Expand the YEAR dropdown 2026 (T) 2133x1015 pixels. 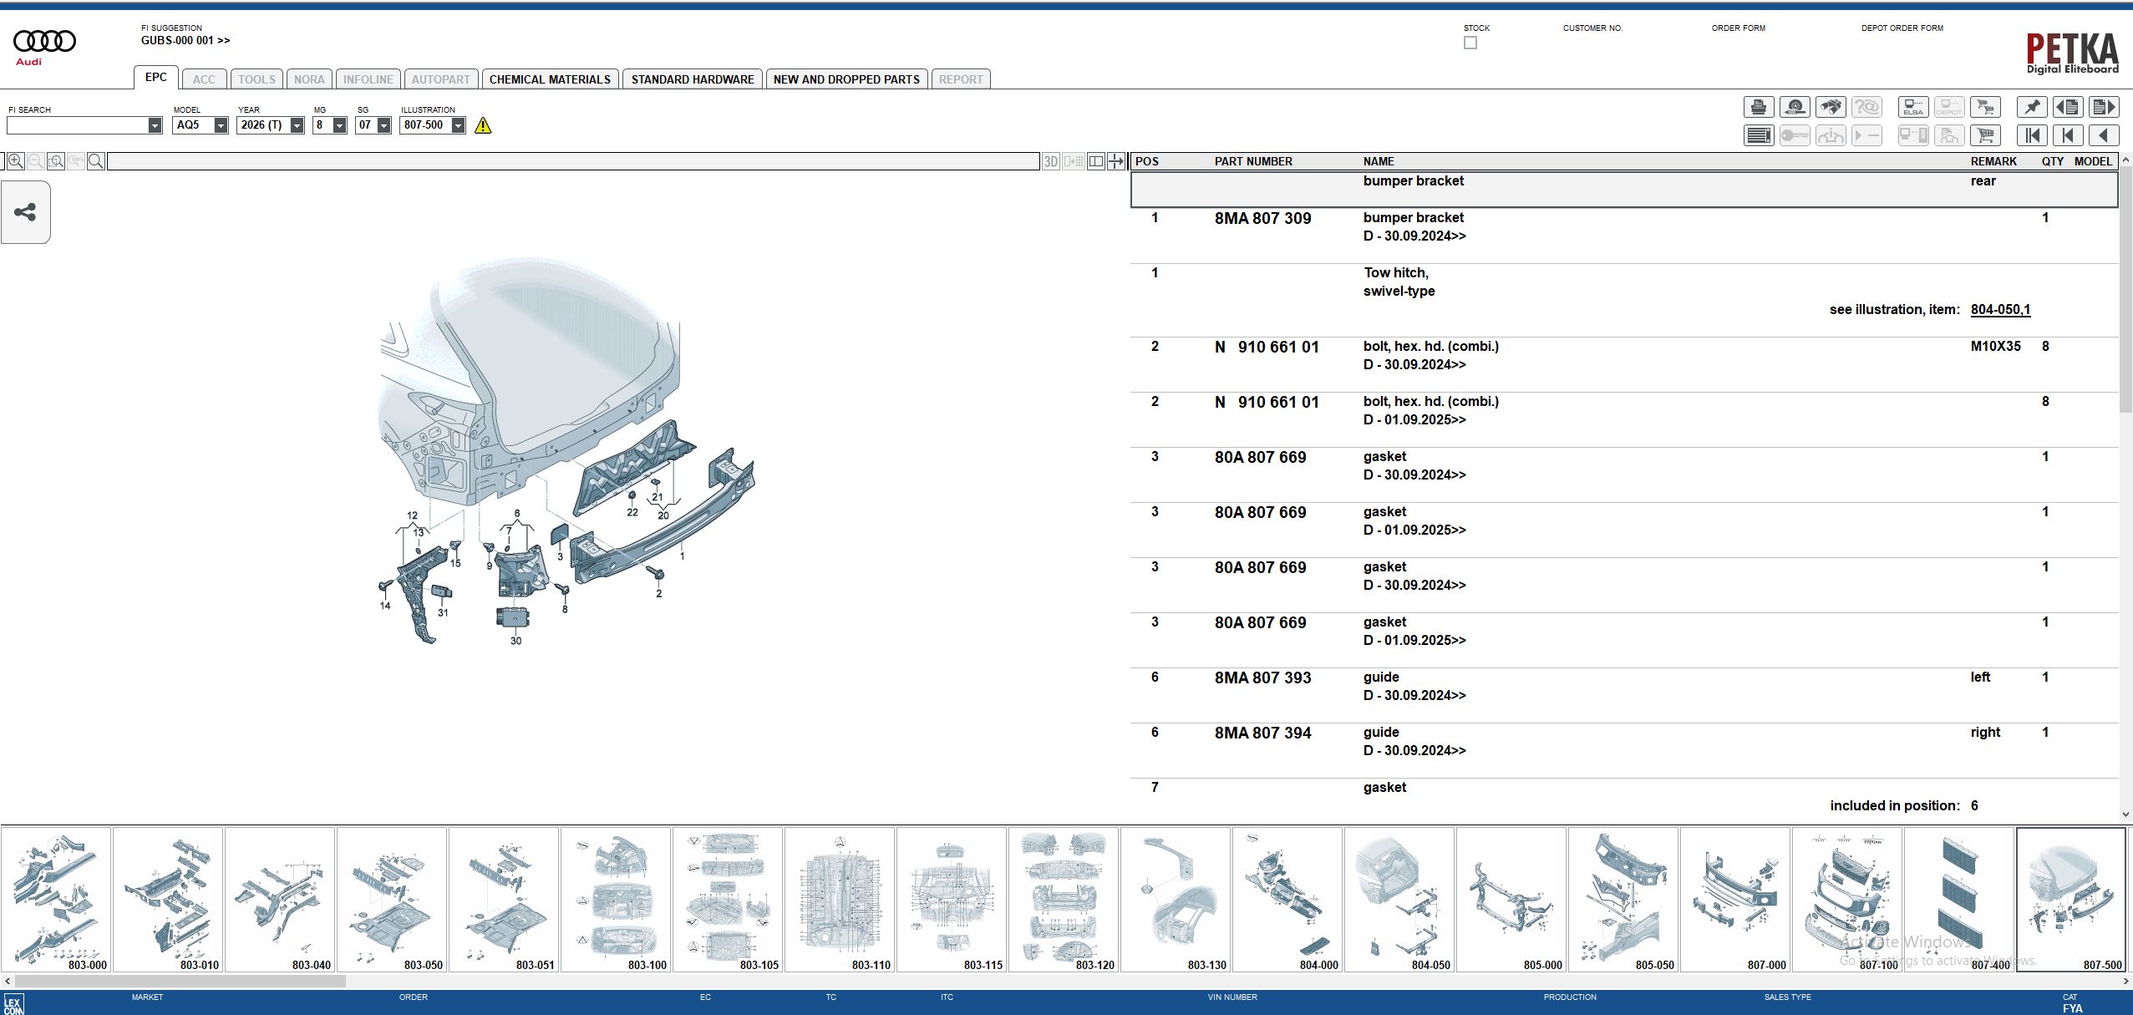[x=297, y=125]
